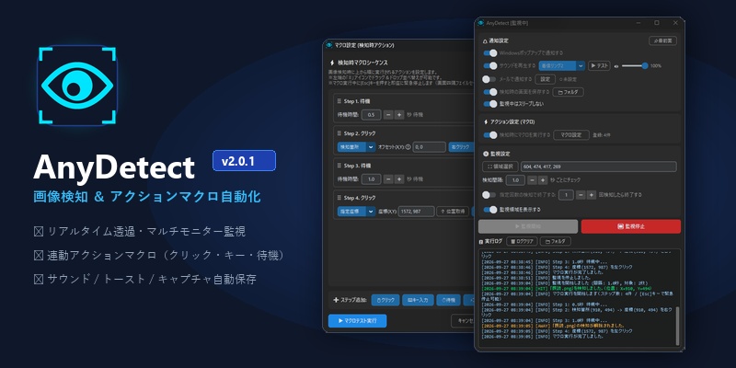Add a キー入力 step
736x368 pixels.
418,300
